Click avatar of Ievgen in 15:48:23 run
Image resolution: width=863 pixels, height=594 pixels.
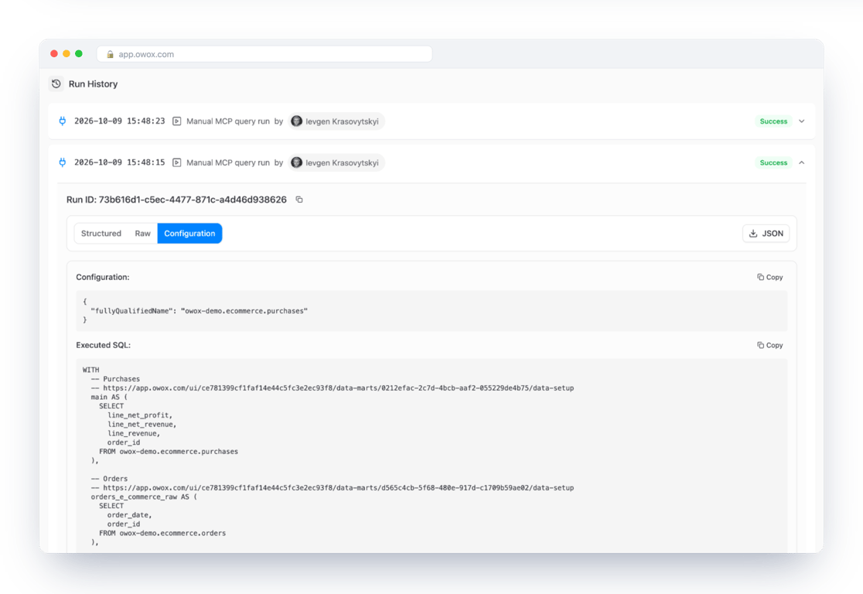pos(297,121)
